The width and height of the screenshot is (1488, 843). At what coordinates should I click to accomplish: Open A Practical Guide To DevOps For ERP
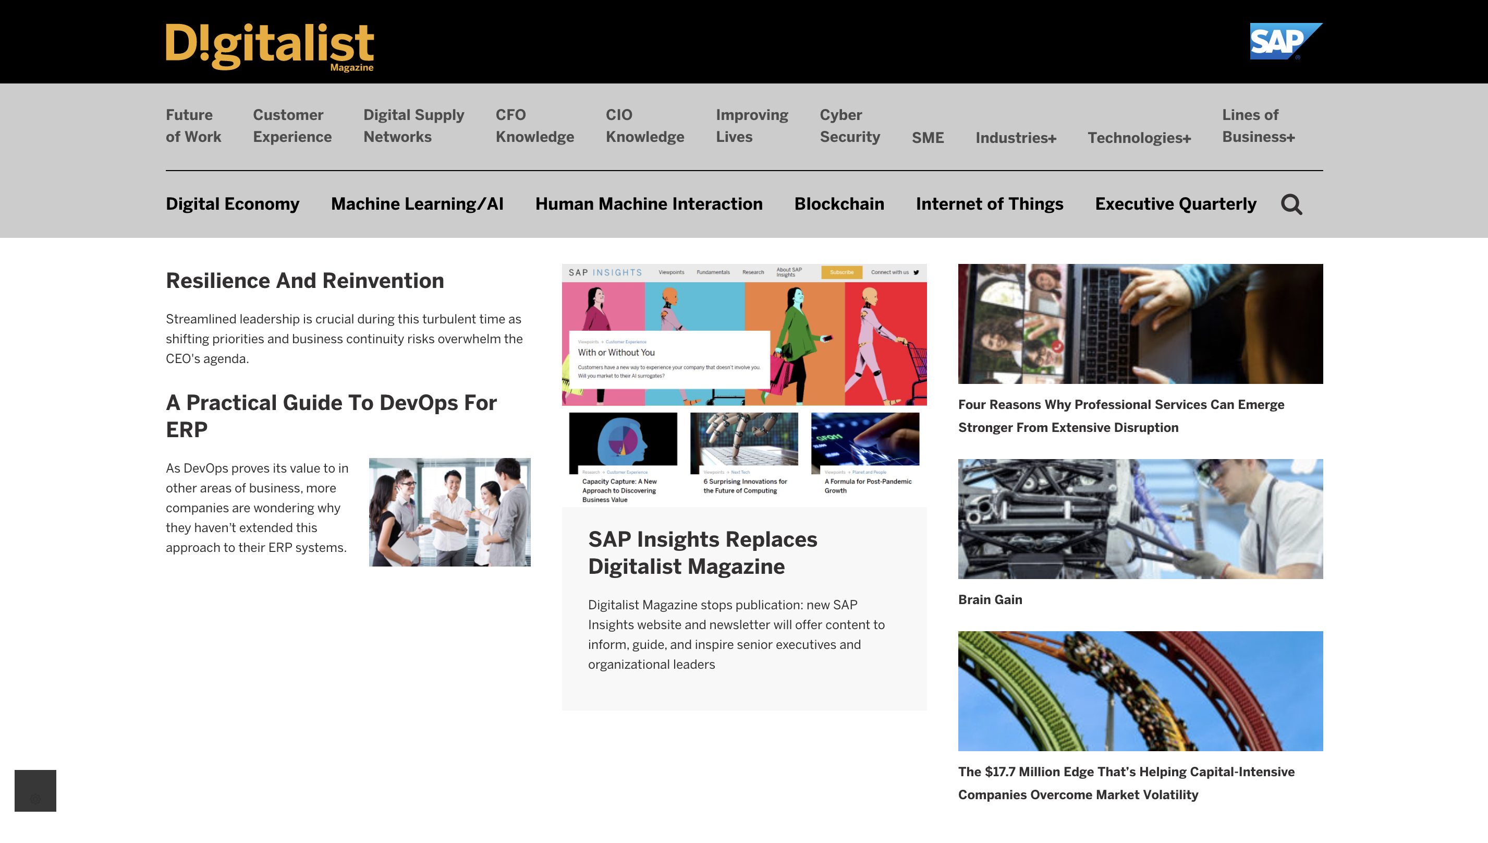[331, 416]
